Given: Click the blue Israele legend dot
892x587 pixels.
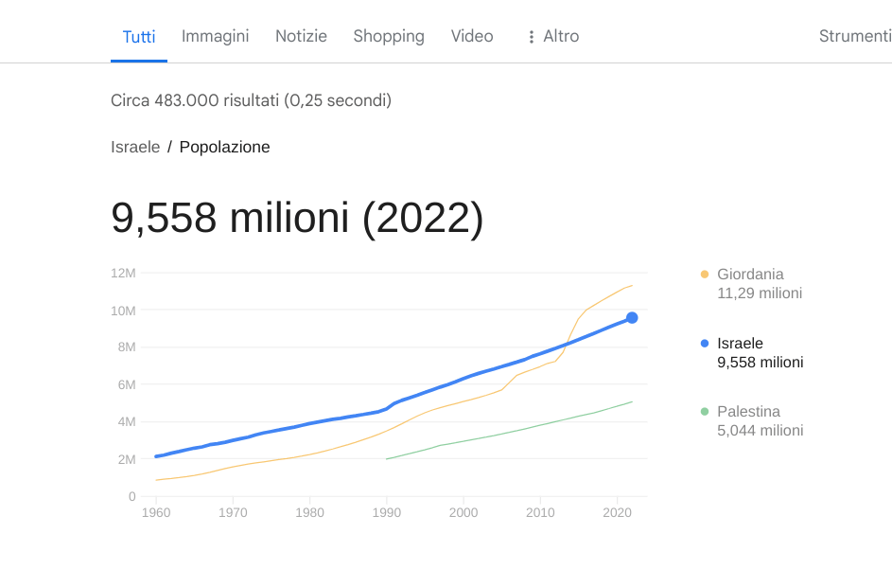Looking at the screenshot, I should tap(704, 343).
